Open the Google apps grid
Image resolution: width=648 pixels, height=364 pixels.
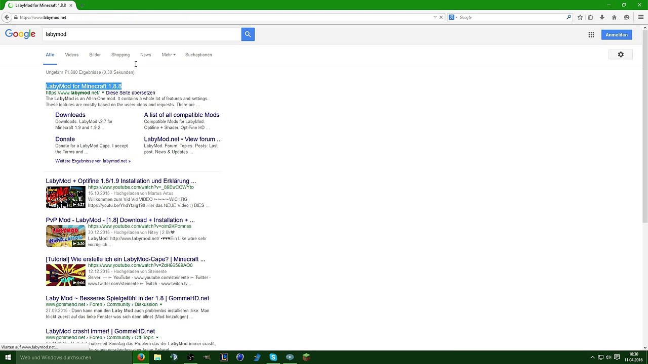click(591, 35)
